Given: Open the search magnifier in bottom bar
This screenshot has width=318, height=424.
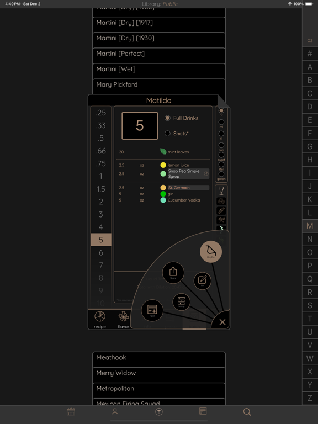Looking at the screenshot, I should pos(247,411).
